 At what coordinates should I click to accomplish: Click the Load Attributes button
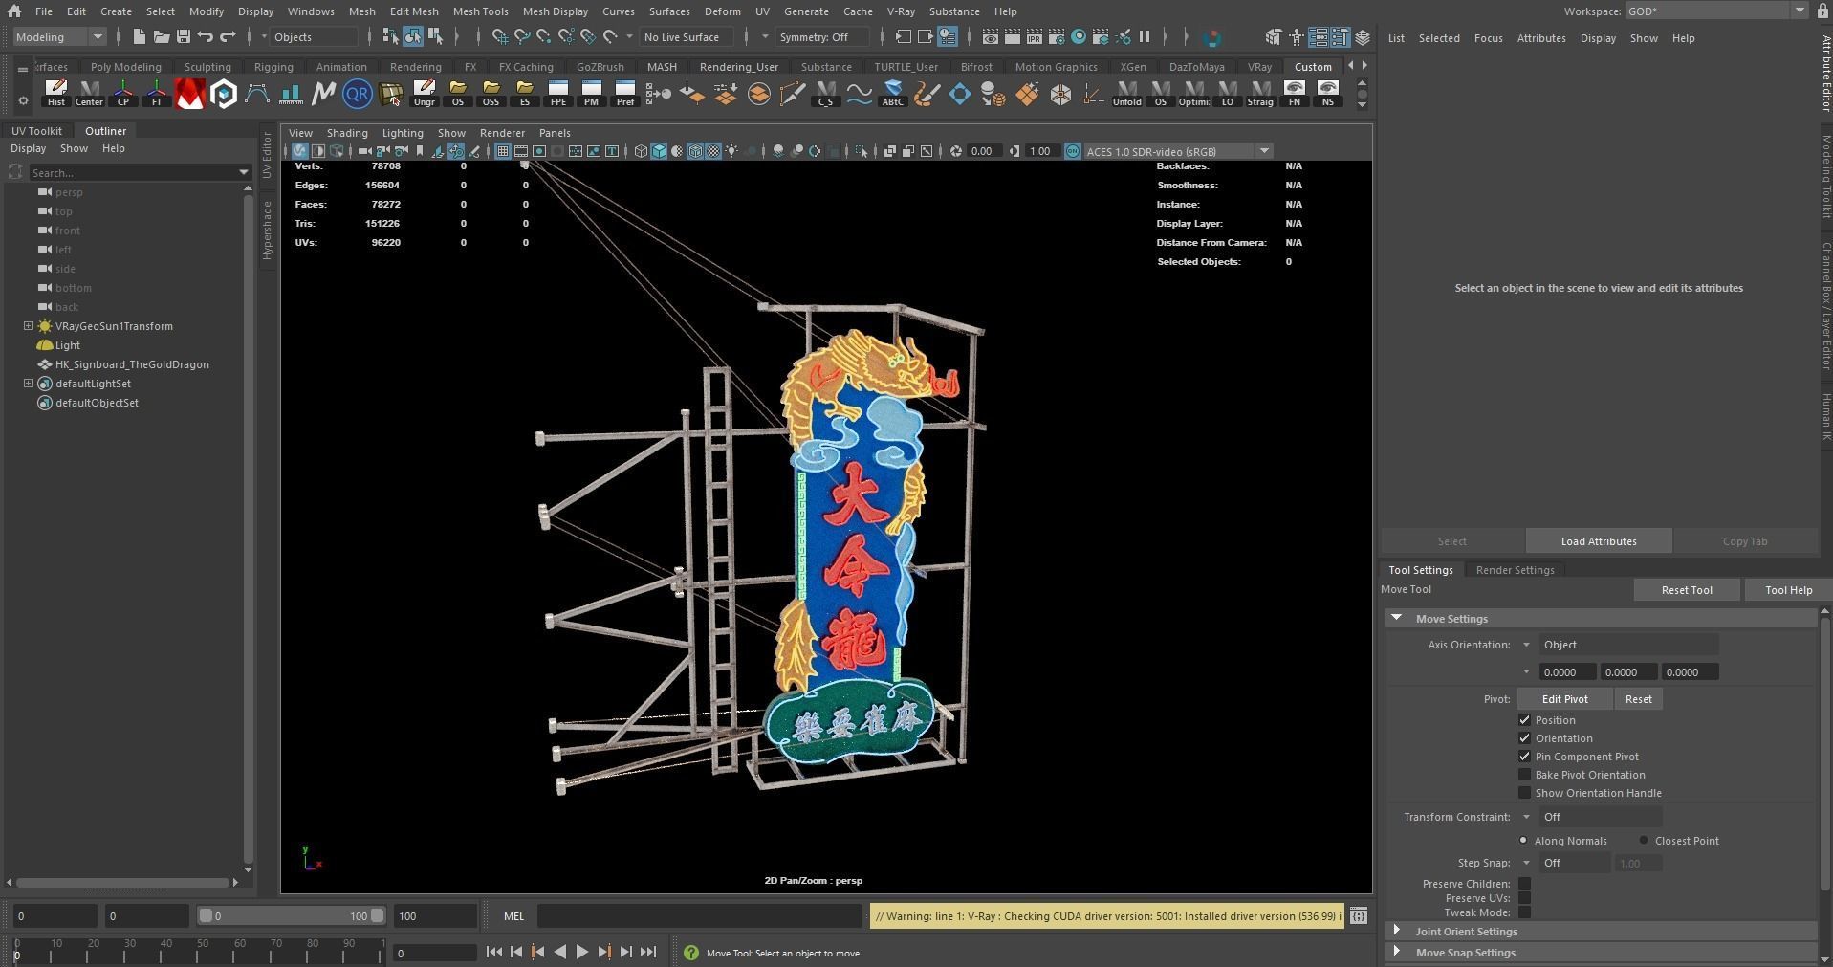pyautogui.click(x=1598, y=541)
